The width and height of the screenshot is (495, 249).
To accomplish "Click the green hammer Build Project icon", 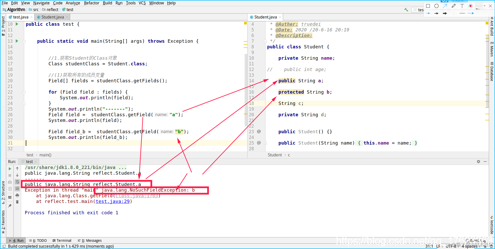I will click(406, 10).
